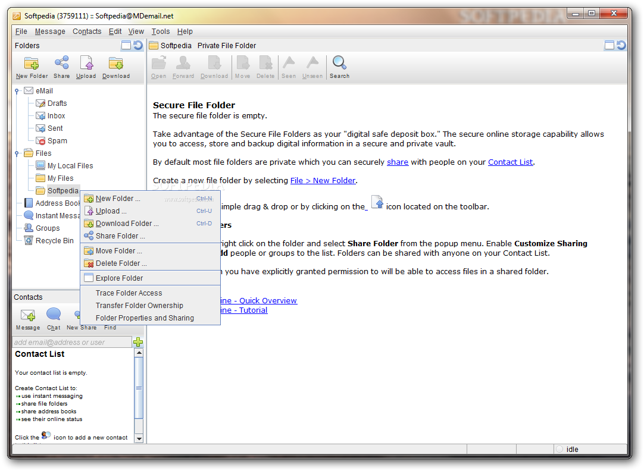Click the Open toolbar icon
644x471 pixels.
(158, 63)
